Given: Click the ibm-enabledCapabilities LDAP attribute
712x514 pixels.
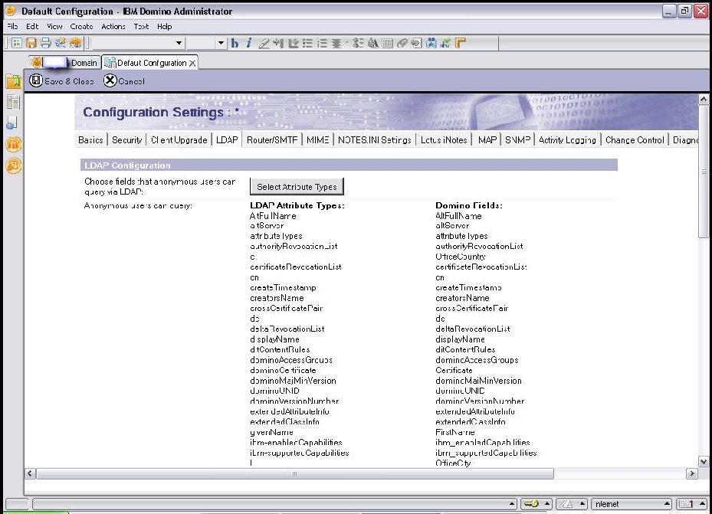Looking at the screenshot, I should 296,442.
